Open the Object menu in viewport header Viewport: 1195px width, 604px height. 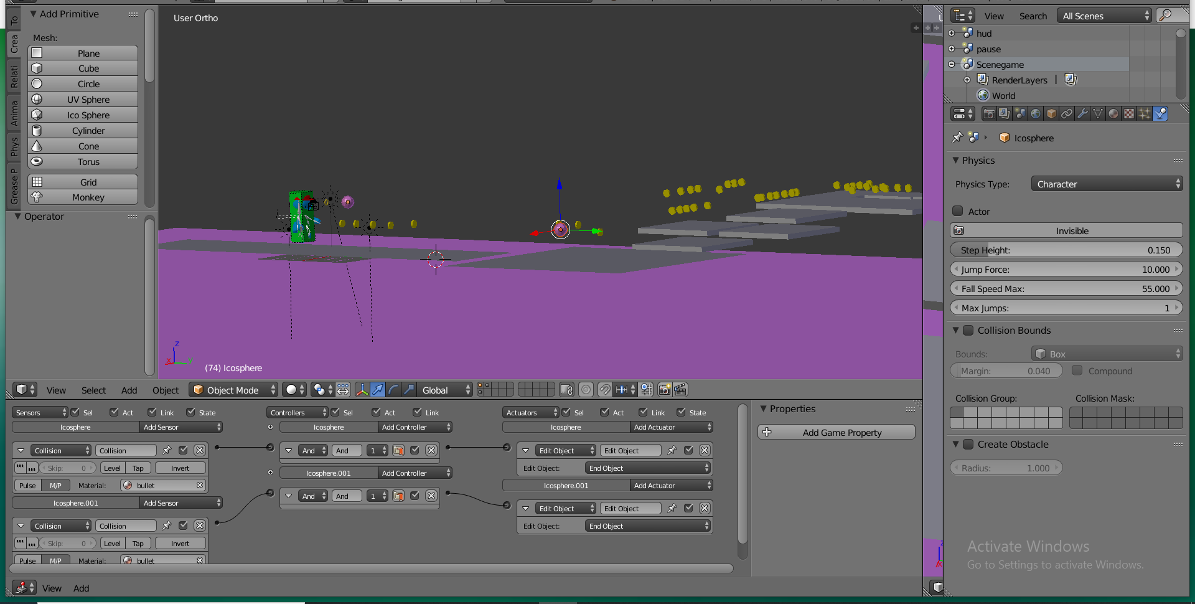click(166, 390)
